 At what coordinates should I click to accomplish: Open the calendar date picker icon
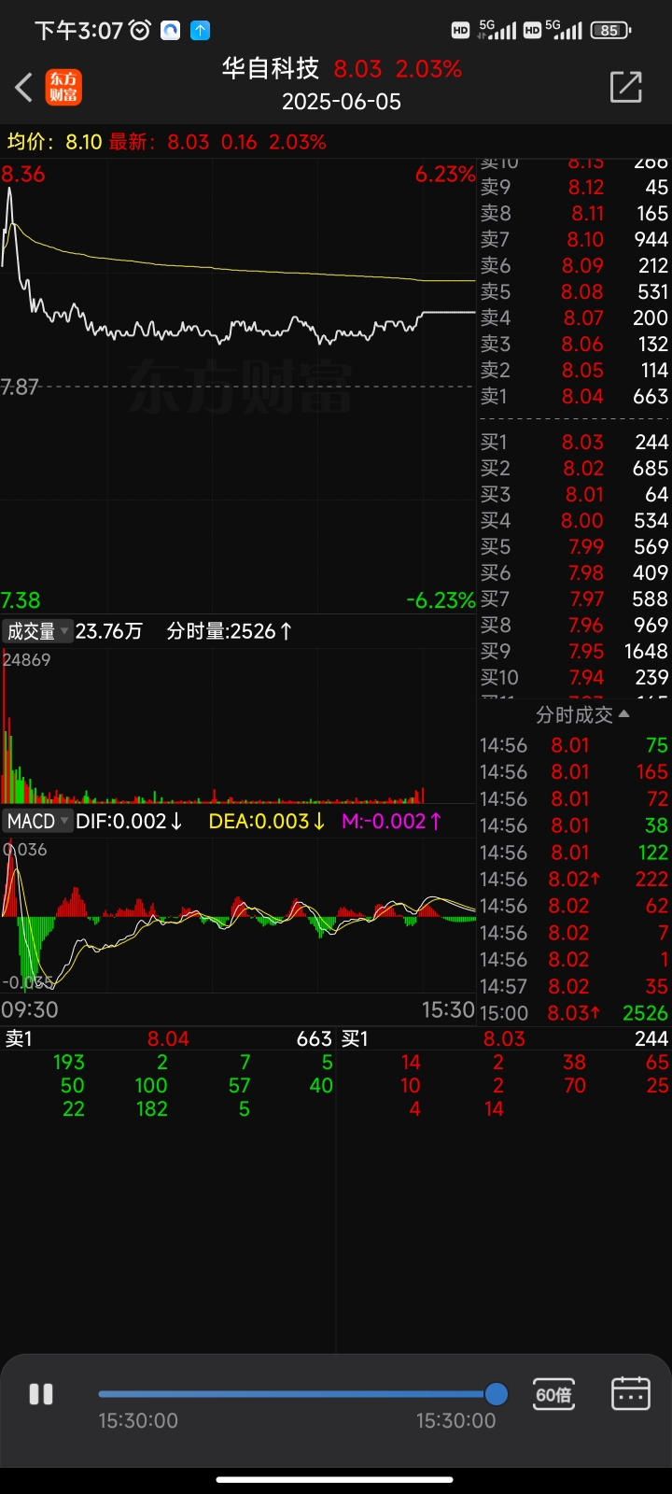(630, 1393)
